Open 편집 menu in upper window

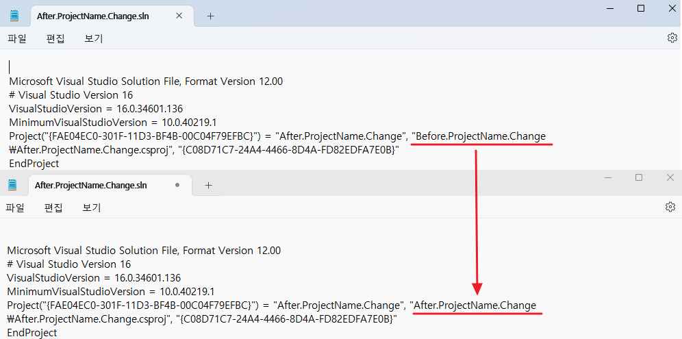(x=55, y=38)
